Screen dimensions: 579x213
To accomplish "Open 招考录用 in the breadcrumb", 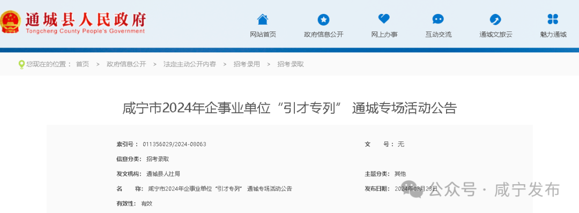I will pos(246,64).
